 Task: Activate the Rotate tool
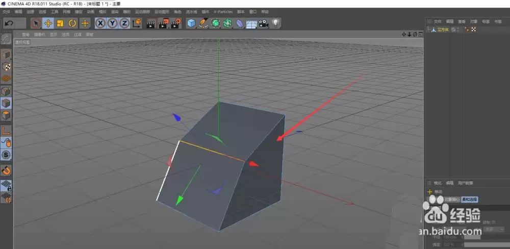click(72, 23)
